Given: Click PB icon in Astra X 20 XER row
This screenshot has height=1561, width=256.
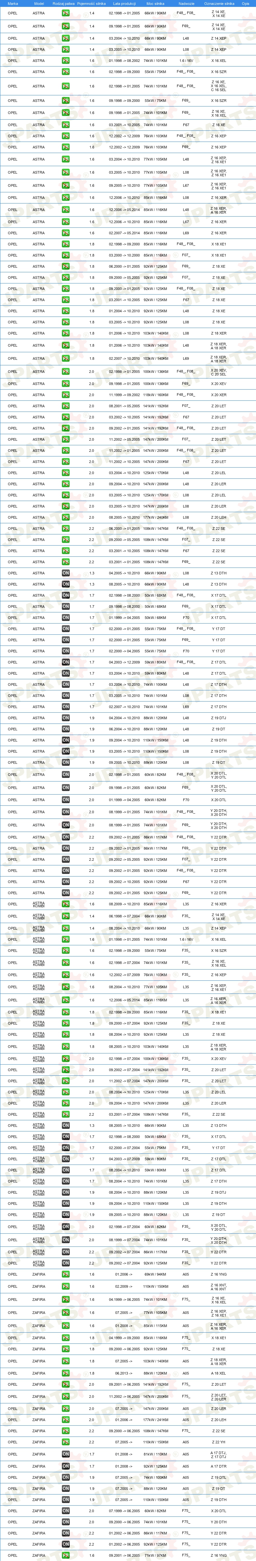Looking at the screenshot, I should pyautogui.click(x=65, y=395).
